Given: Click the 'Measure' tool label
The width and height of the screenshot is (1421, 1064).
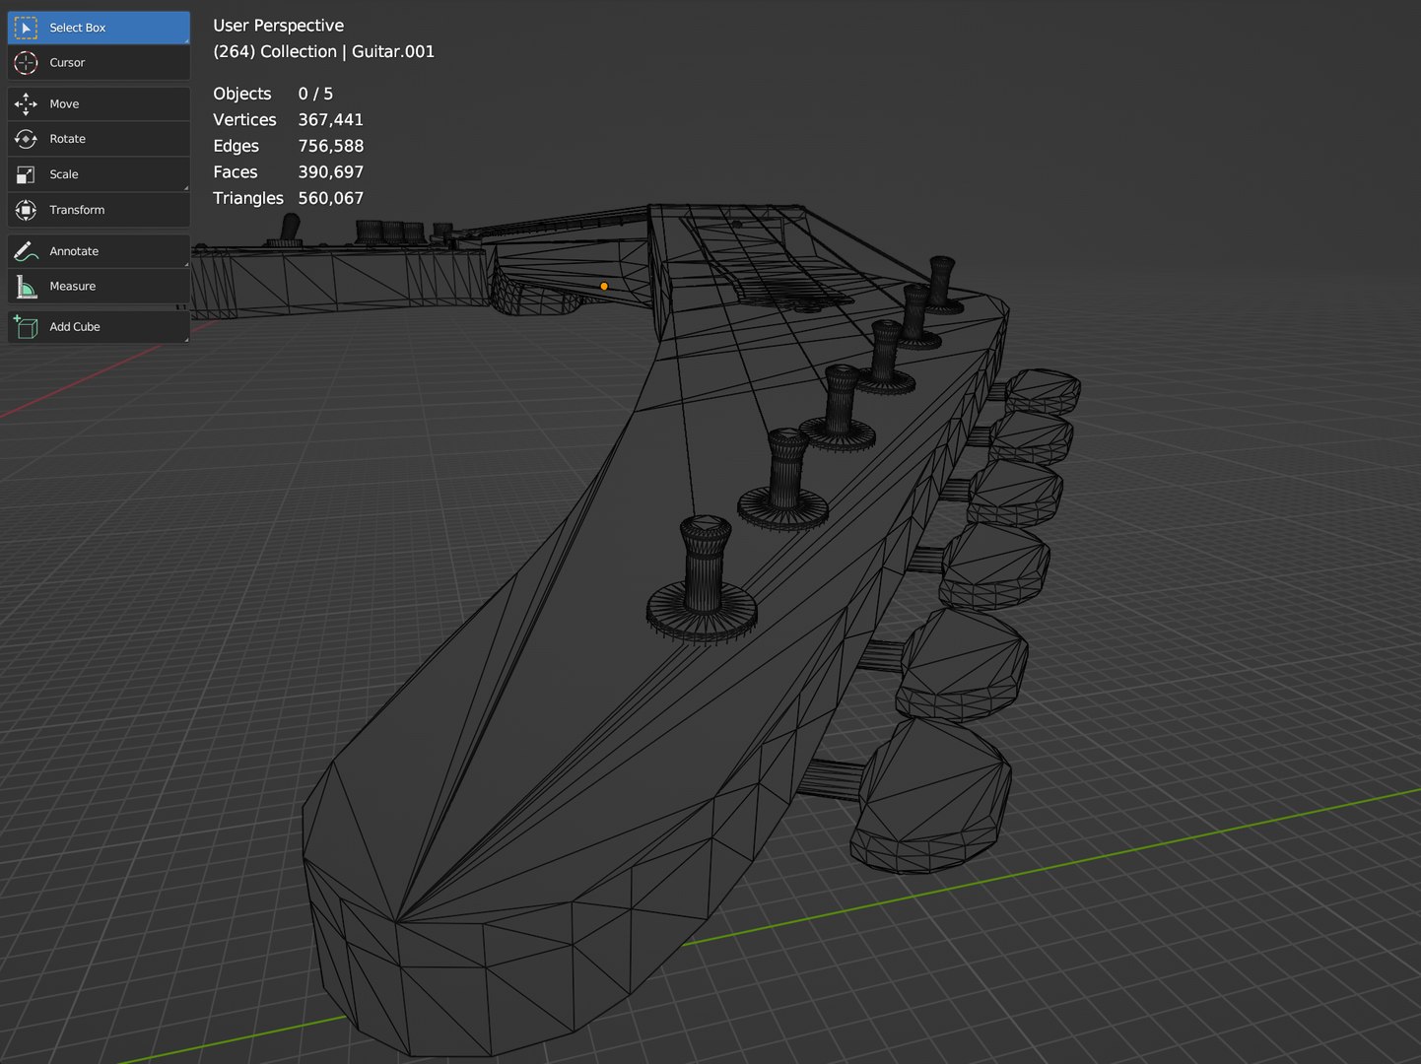Looking at the screenshot, I should tap(73, 286).
